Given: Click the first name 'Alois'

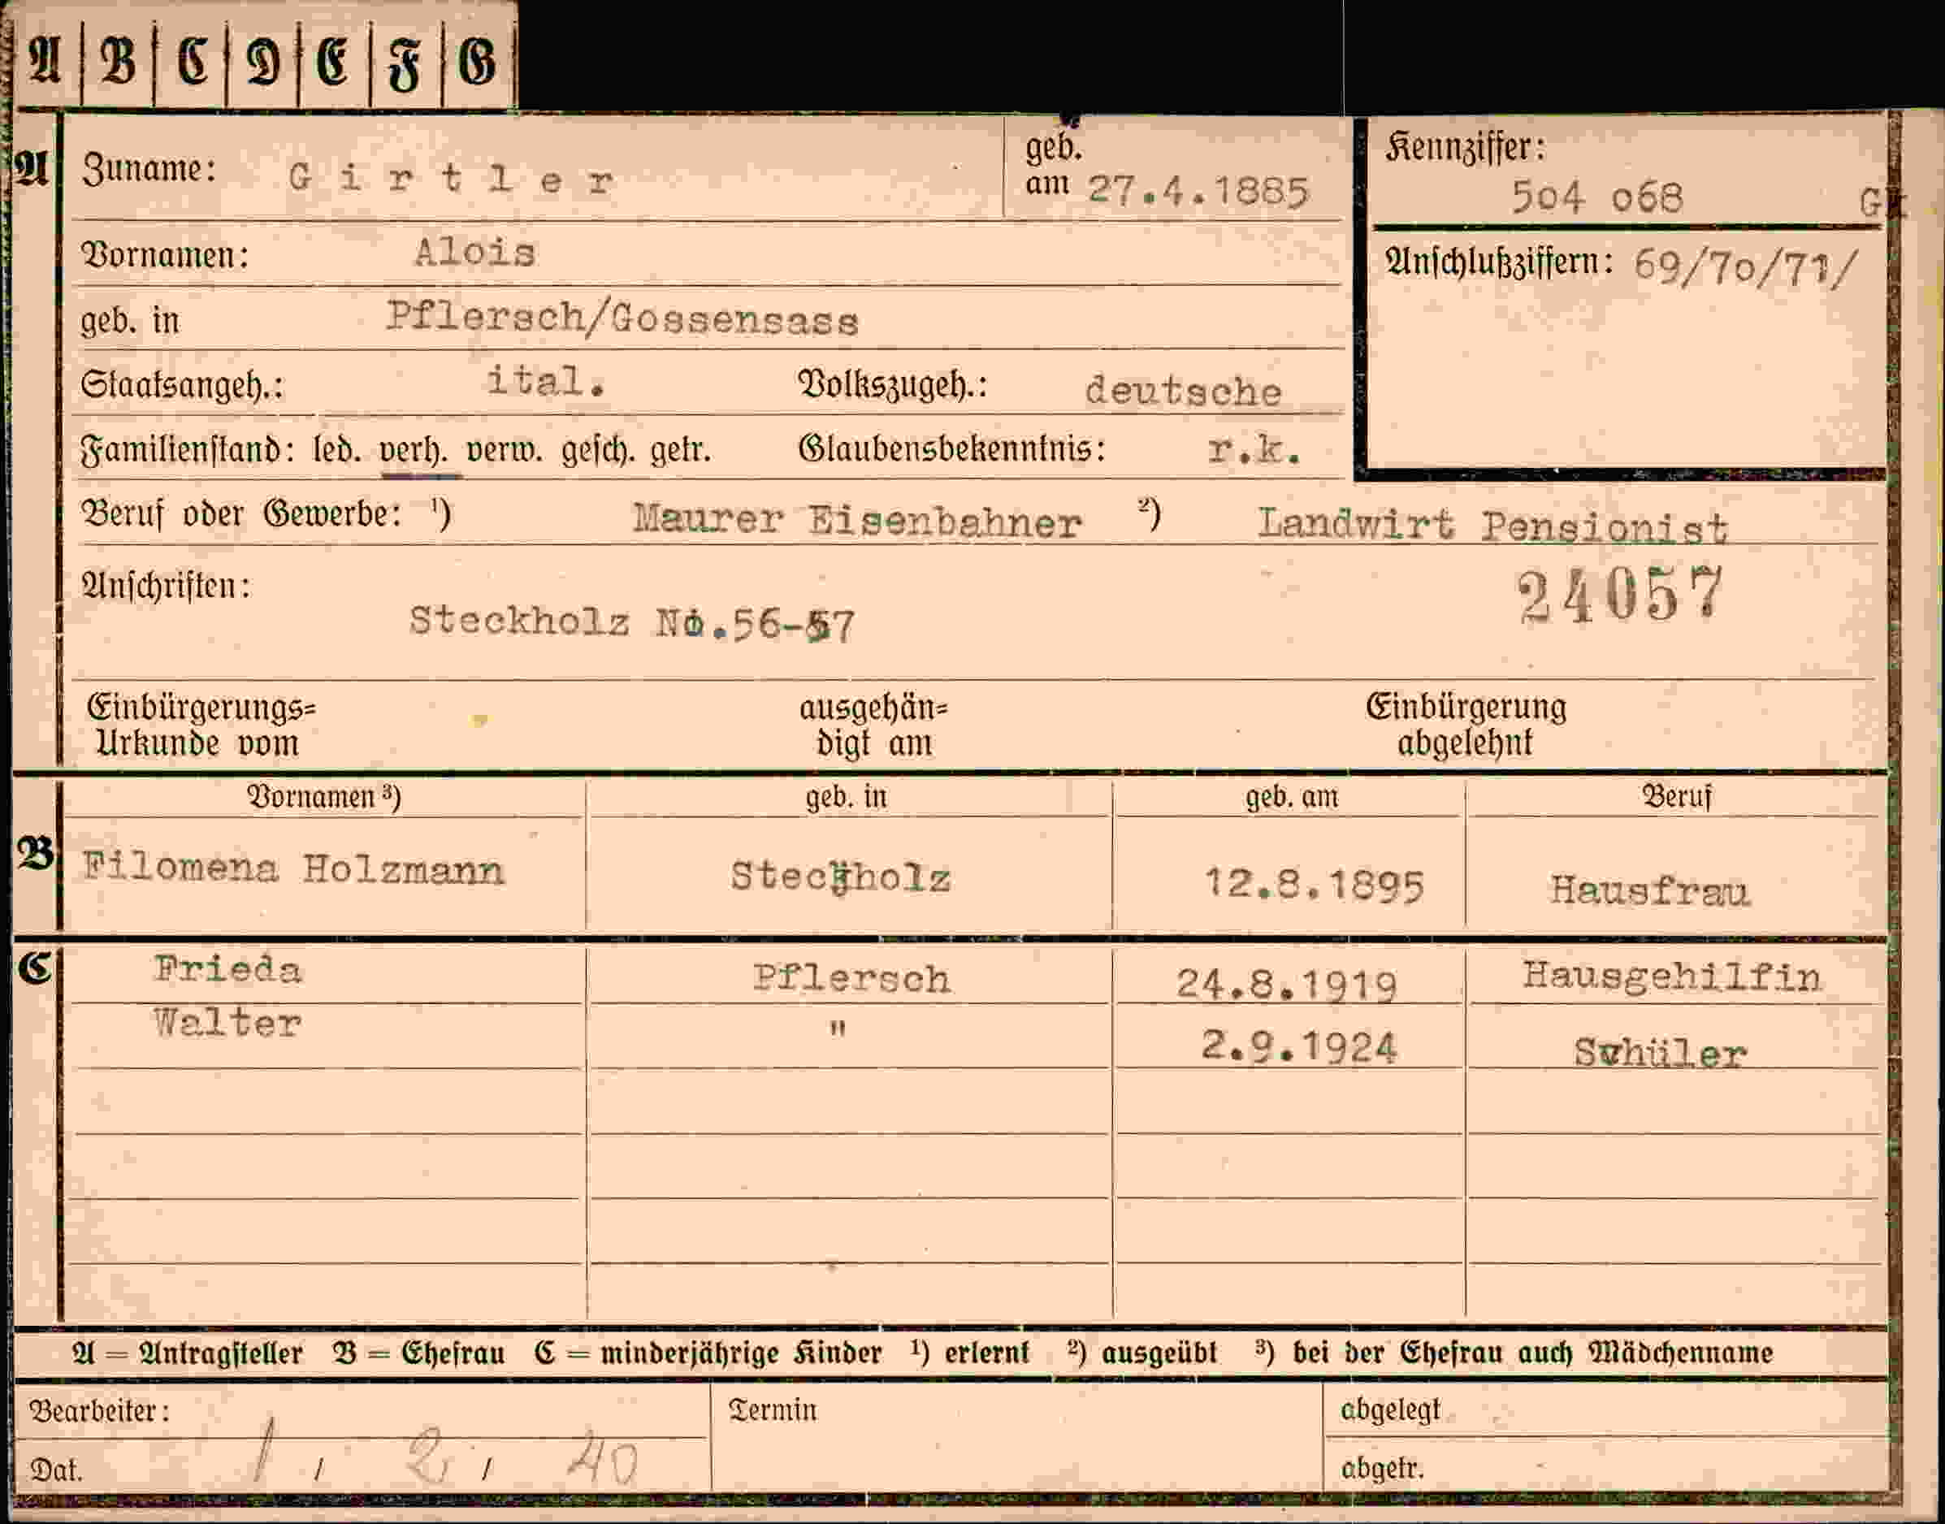Looking at the screenshot, I should (474, 253).
